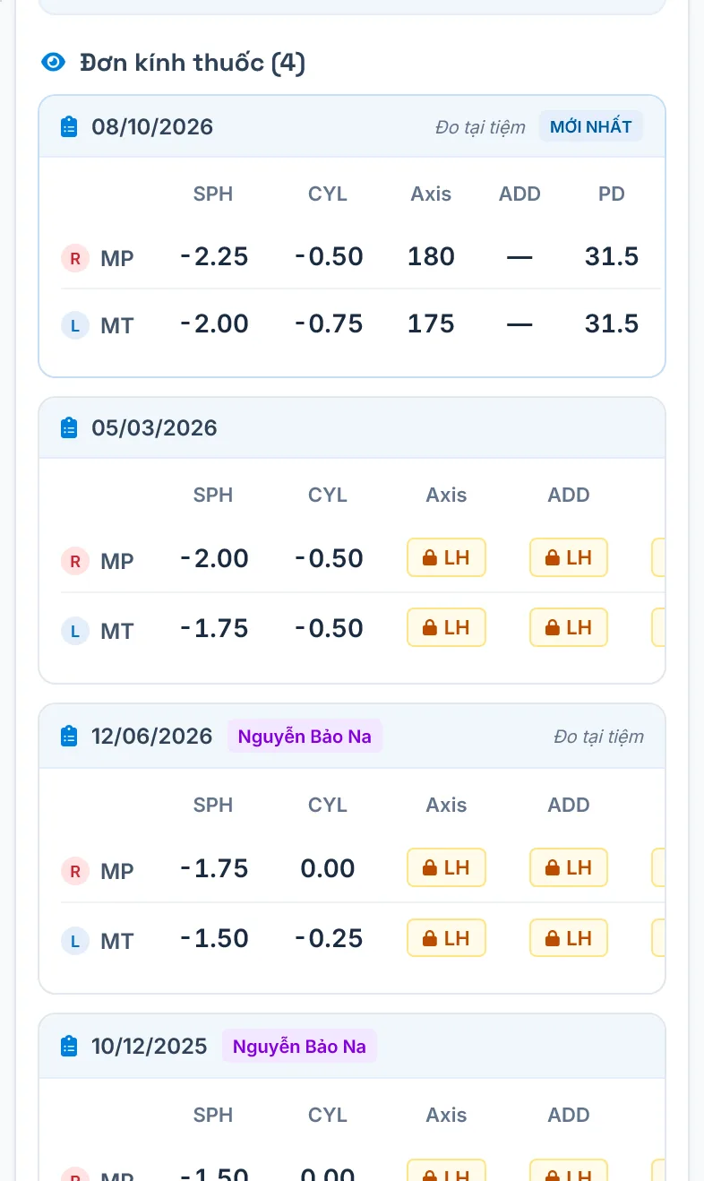Click the clipboard icon next to 05/03/2026

pos(69,428)
